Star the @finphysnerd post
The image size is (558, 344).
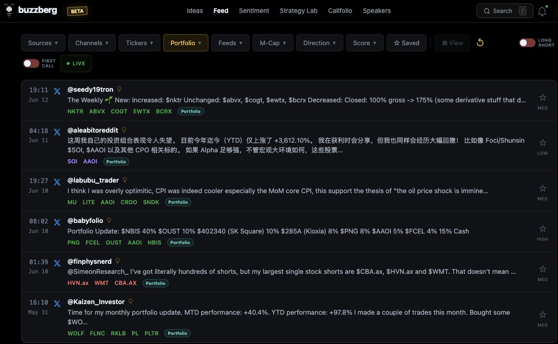(542, 269)
